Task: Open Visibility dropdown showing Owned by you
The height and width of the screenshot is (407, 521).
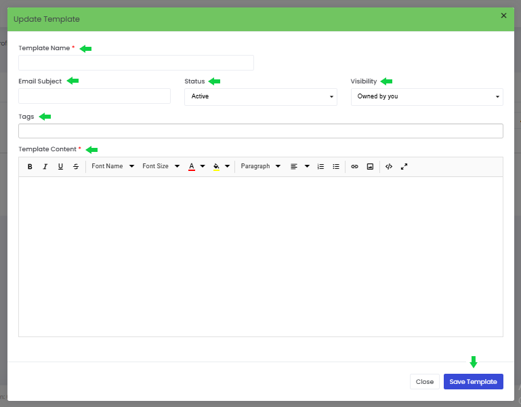Action: point(427,96)
